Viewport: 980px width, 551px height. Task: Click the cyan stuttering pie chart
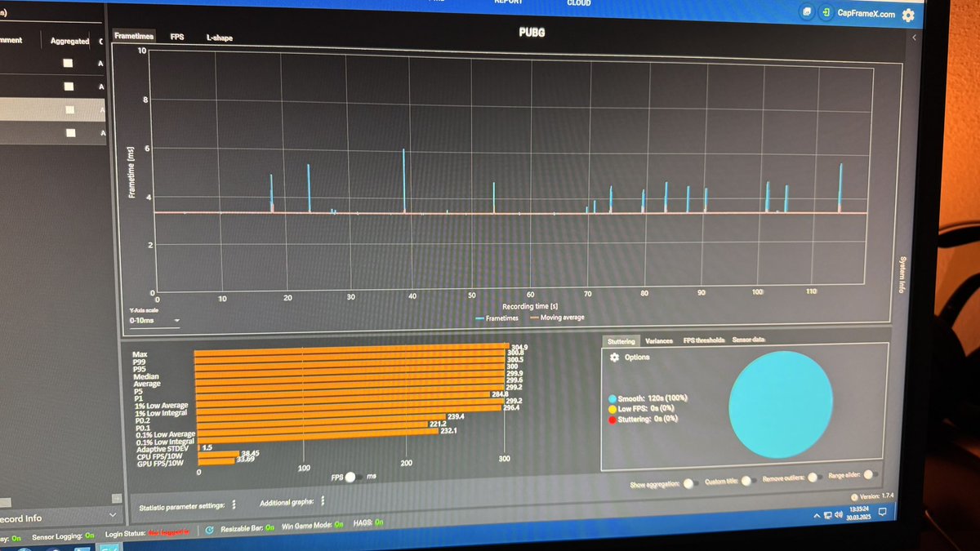coord(782,405)
